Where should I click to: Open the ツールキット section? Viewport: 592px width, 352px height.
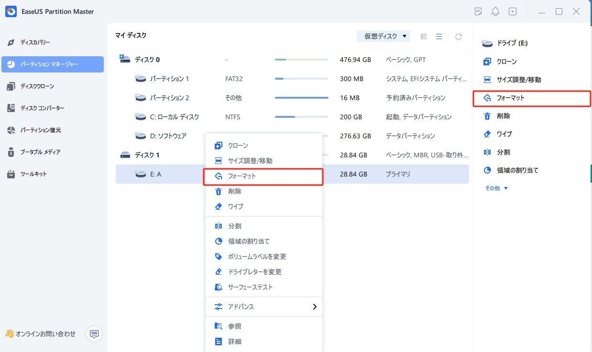pyautogui.click(x=53, y=174)
